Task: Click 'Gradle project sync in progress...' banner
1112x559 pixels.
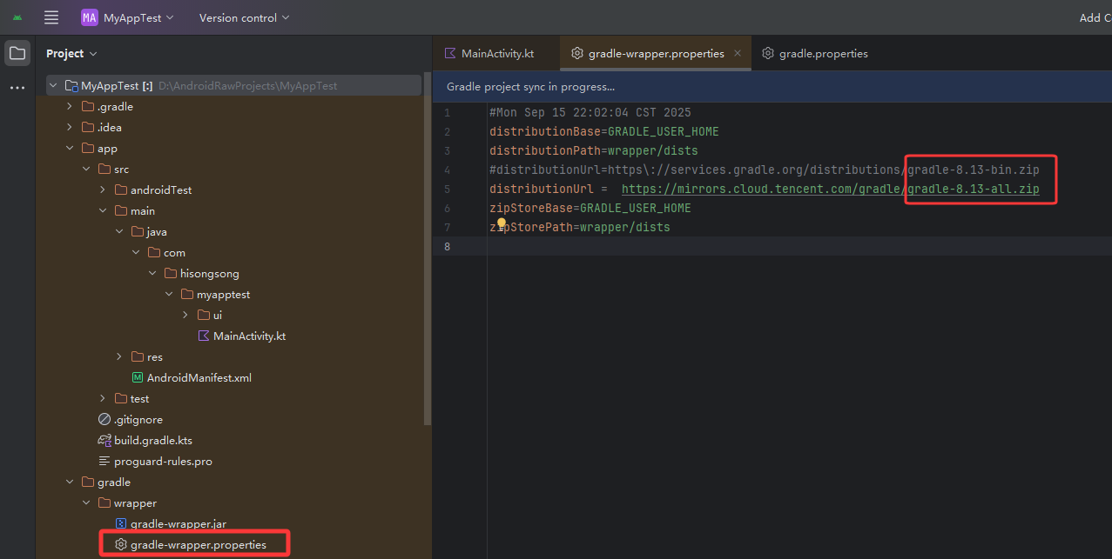Action: click(772, 87)
